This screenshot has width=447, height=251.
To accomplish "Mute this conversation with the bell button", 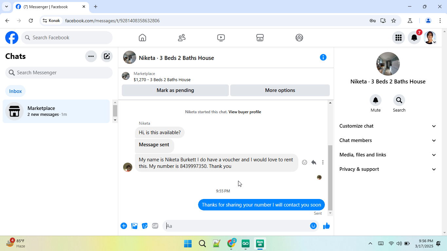I will [x=376, y=100].
